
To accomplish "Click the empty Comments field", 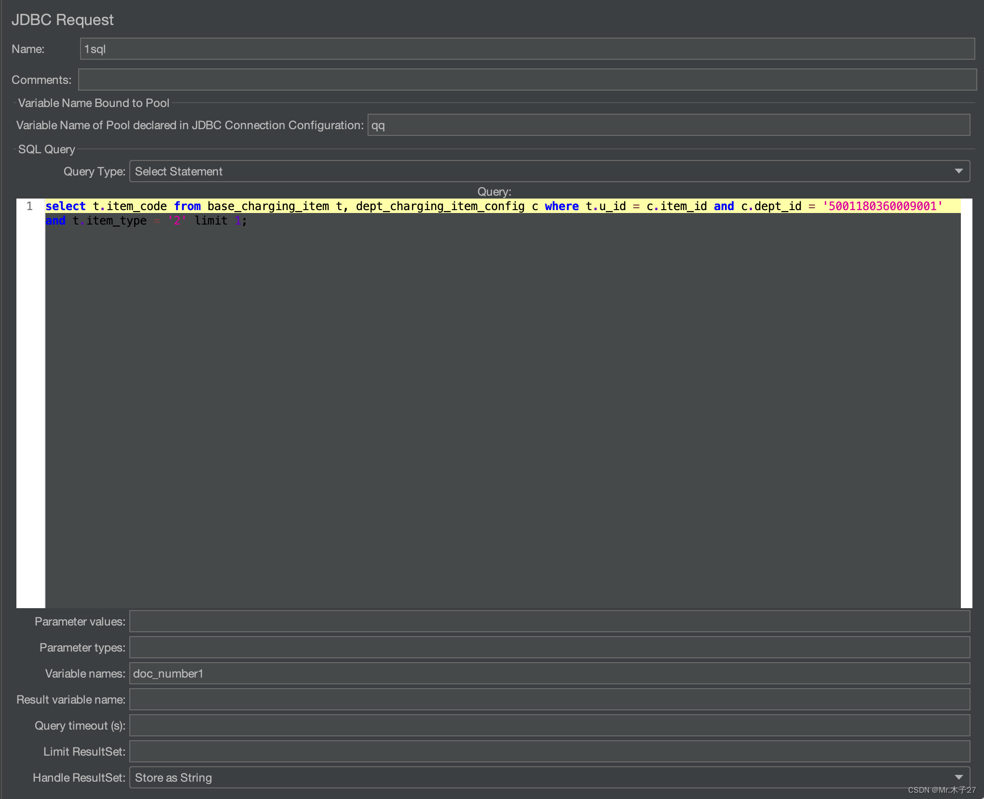I will click(x=527, y=80).
